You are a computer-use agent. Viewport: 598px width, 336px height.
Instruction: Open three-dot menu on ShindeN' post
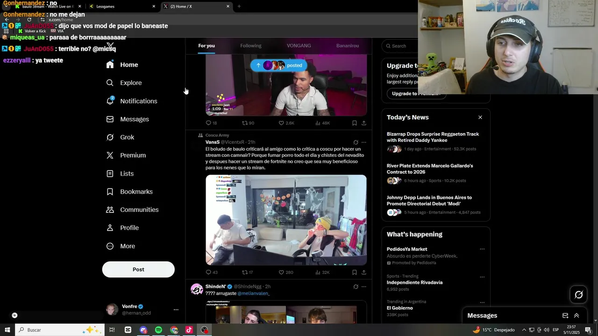(x=364, y=287)
